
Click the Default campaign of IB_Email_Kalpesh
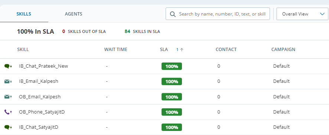pos(281,81)
